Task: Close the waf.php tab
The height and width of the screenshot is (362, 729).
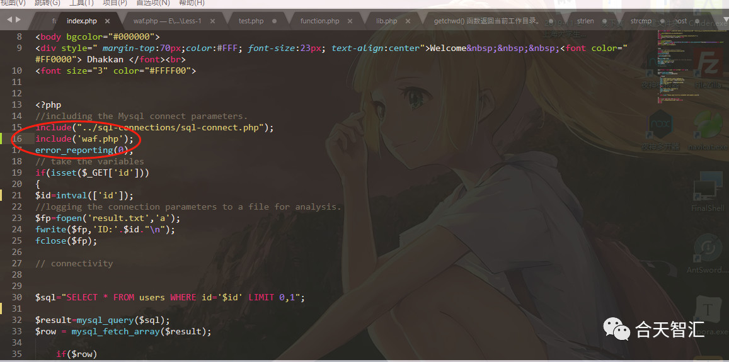Action: pos(212,21)
